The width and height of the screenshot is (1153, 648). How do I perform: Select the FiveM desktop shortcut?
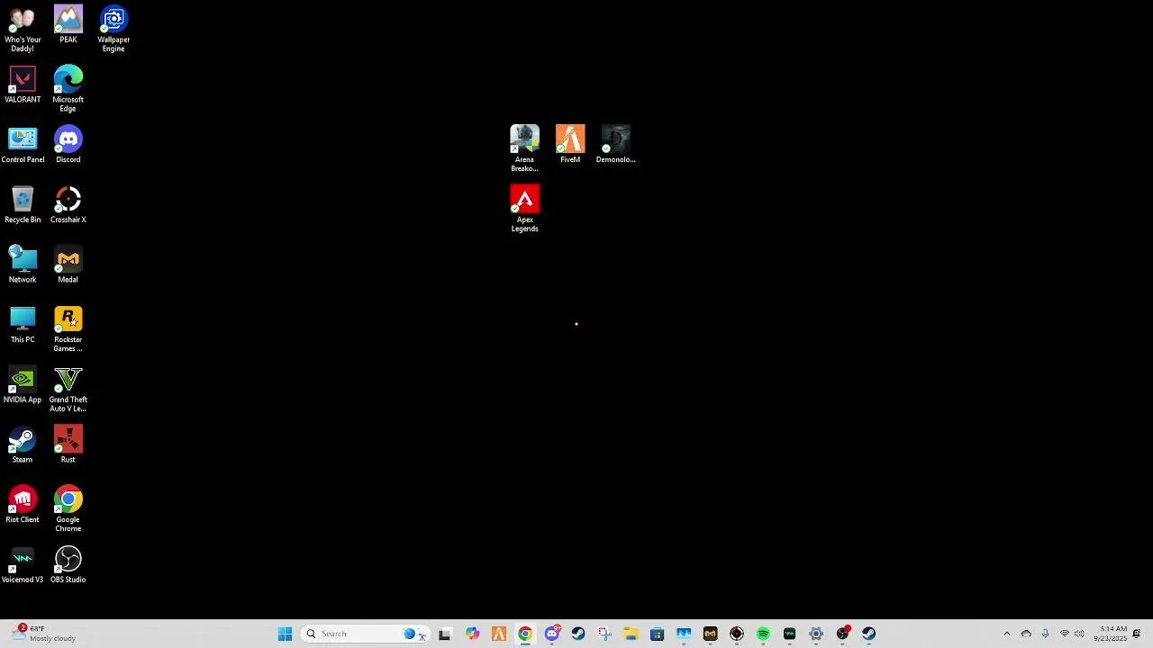click(570, 145)
